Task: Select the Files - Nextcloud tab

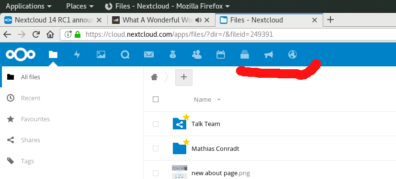Action: pos(269,20)
